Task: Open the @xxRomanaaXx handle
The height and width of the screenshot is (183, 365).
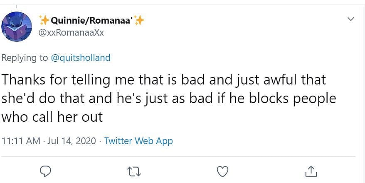Action: point(71,33)
